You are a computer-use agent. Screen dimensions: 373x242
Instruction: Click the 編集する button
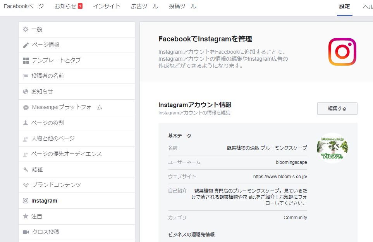[x=337, y=109]
